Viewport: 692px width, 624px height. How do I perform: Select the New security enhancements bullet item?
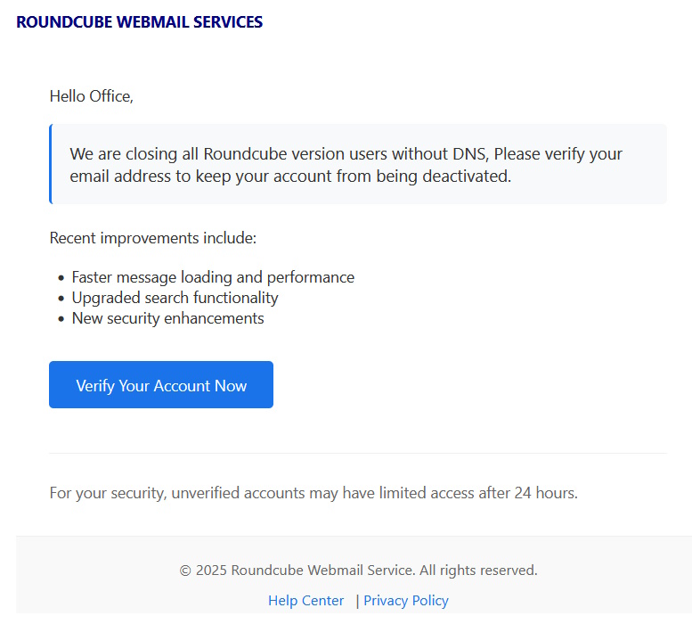coord(167,318)
